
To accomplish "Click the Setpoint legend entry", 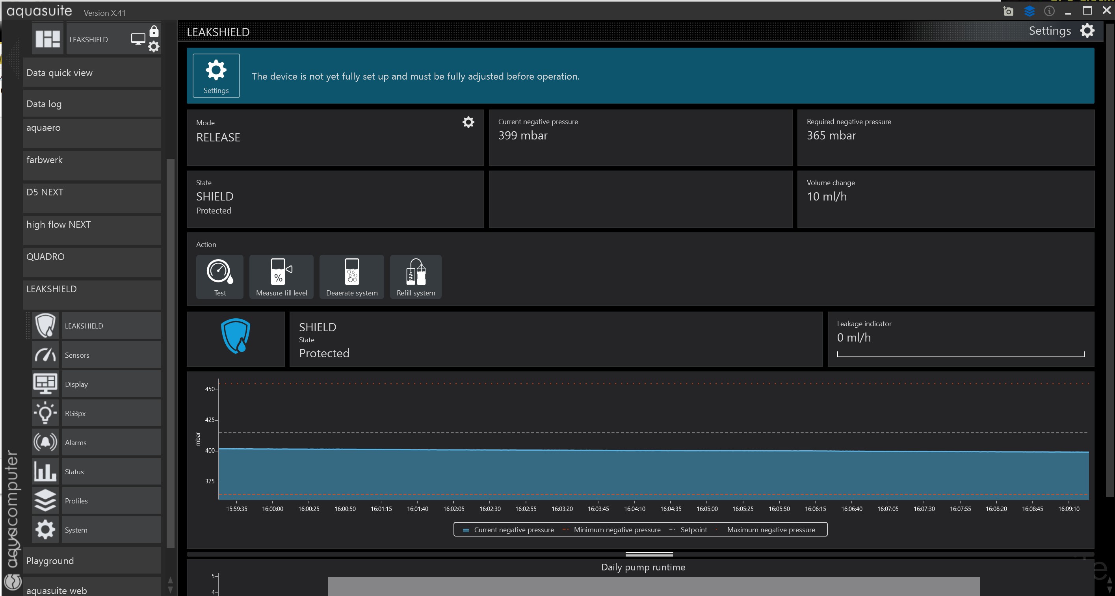I will (688, 529).
